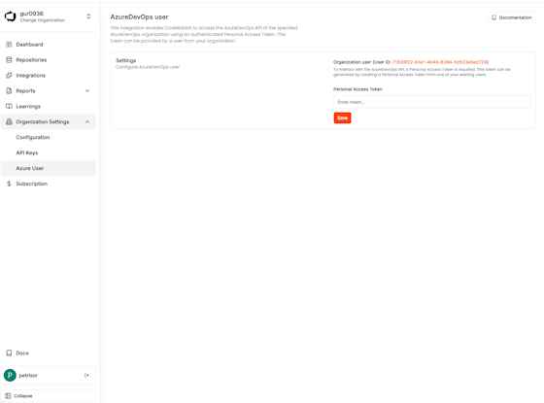Save the access token
544x403 pixels.
342,118
